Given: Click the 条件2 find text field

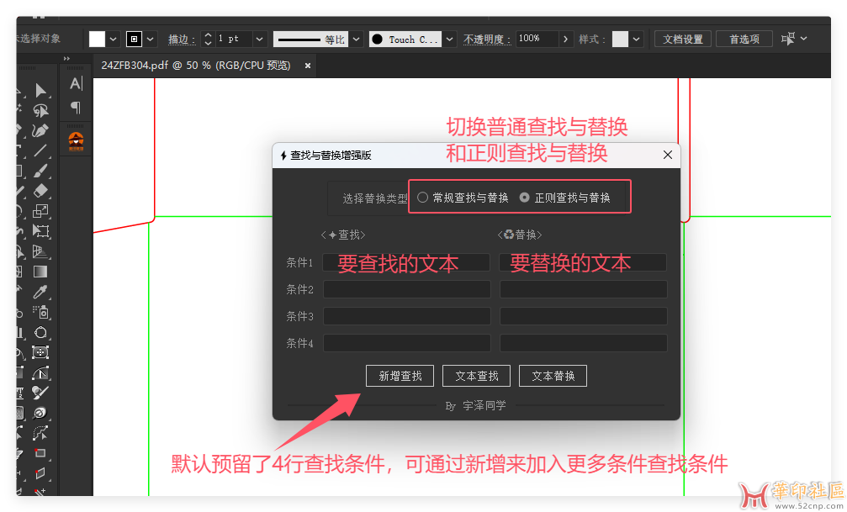Looking at the screenshot, I should pyautogui.click(x=407, y=289).
